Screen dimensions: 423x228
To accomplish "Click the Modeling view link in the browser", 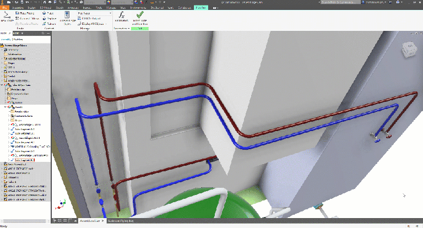I will click(18, 40).
